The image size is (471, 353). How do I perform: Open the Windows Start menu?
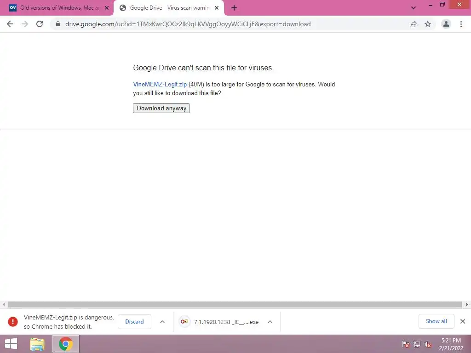(11, 344)
